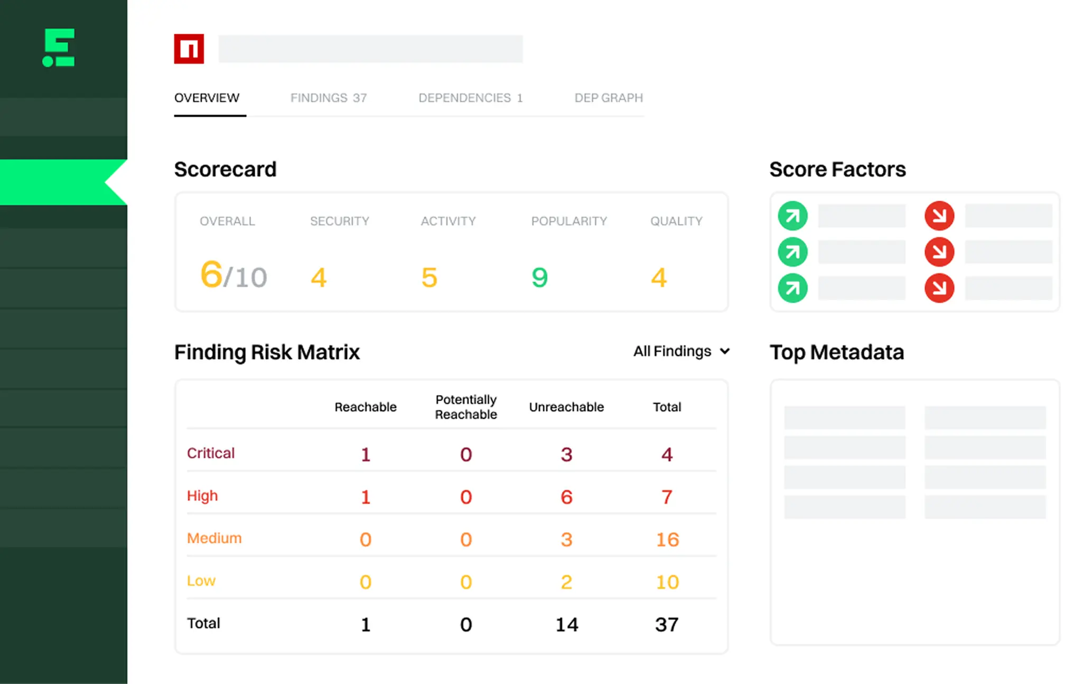Go to the Dep Graph tab
Screen dimensions: 1084x684
point(609,98)
